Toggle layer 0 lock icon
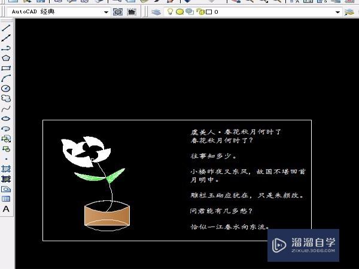The image size is (359, 269). coord(200,12)
